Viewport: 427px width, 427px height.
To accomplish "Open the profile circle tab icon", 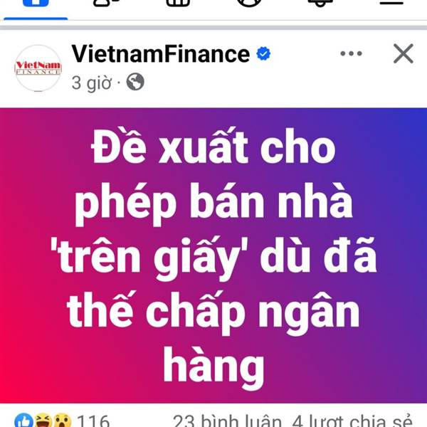I will click(249, 3).
